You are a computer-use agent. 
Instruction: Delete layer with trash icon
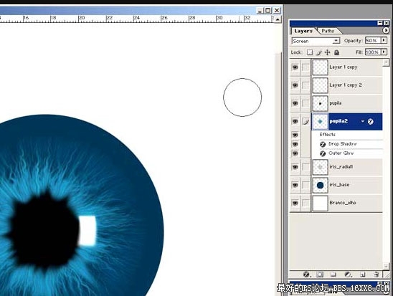click(376, 274)
